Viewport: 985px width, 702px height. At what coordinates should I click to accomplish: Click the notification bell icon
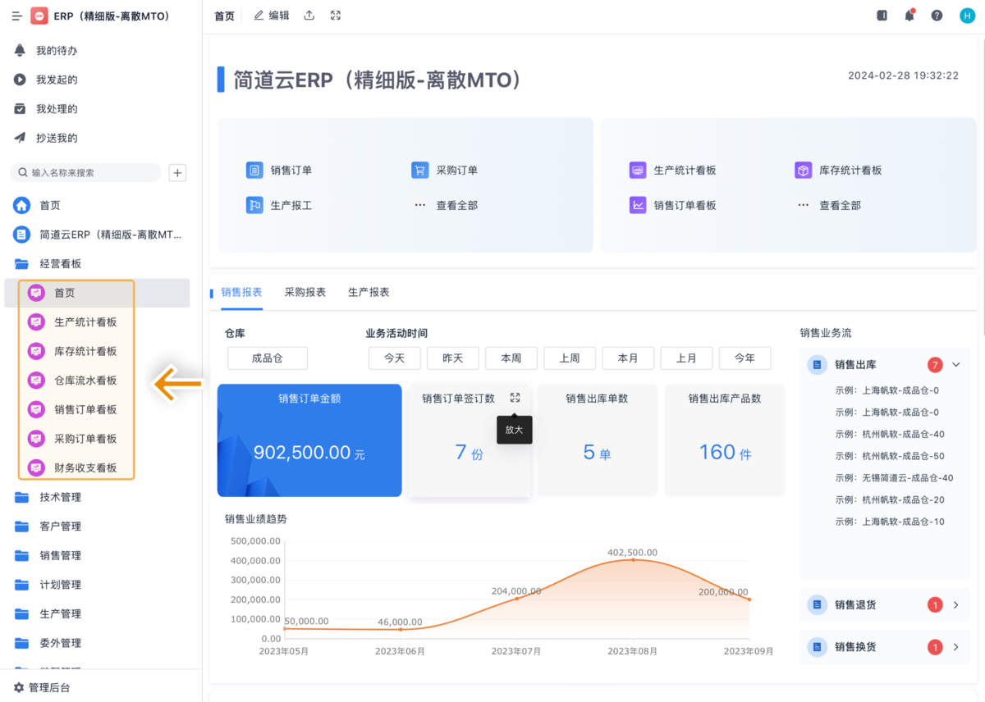[909, 15]
